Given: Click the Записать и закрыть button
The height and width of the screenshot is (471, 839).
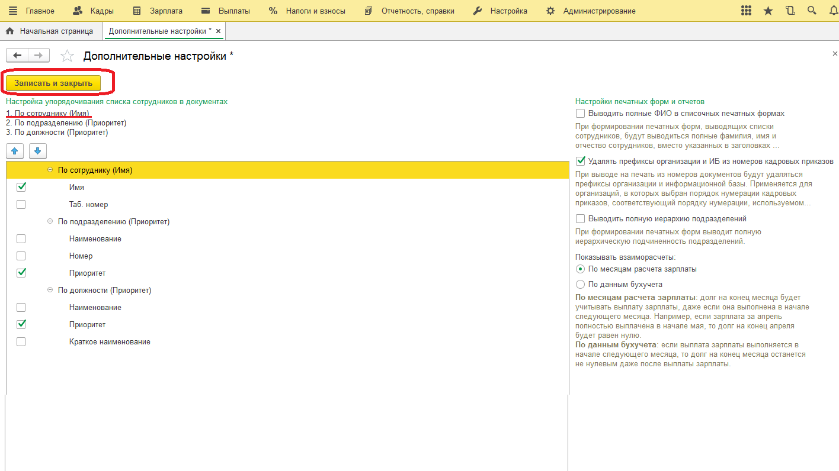Looking at the screenshot, I should click(53, 83).
